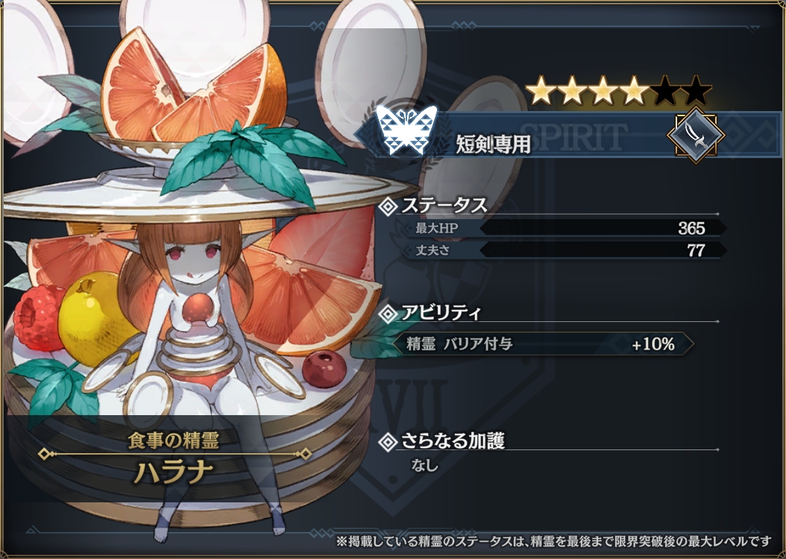Click the fifth black empty star
The image size is (786, 559).
point(665,91)
